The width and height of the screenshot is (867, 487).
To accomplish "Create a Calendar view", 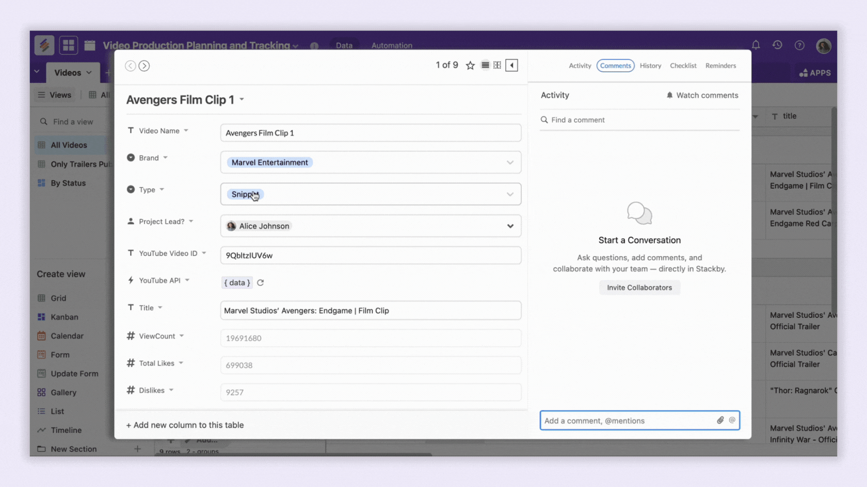I will coord(67,336).
